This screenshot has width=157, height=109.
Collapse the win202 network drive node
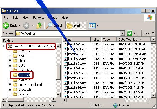tap(5, 46)
